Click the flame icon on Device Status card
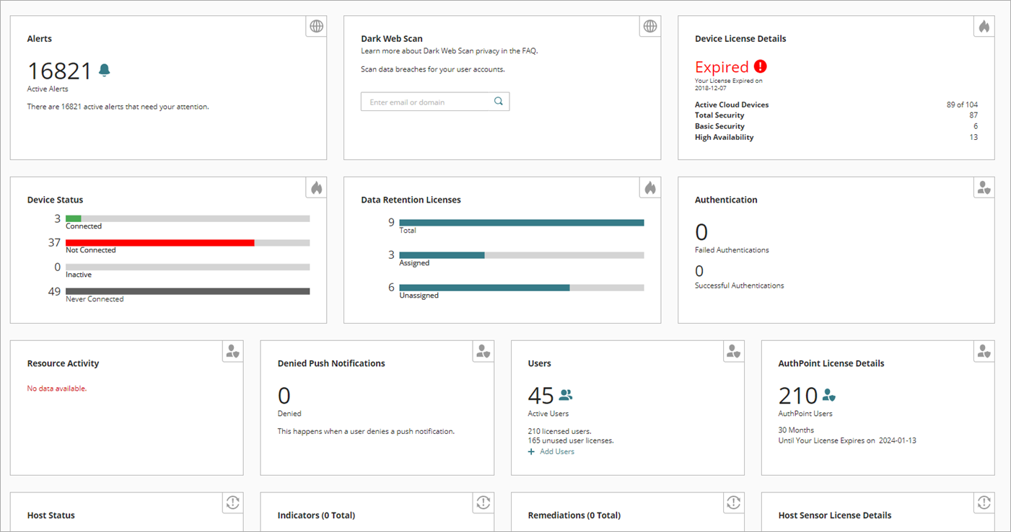 click(316, 188)
